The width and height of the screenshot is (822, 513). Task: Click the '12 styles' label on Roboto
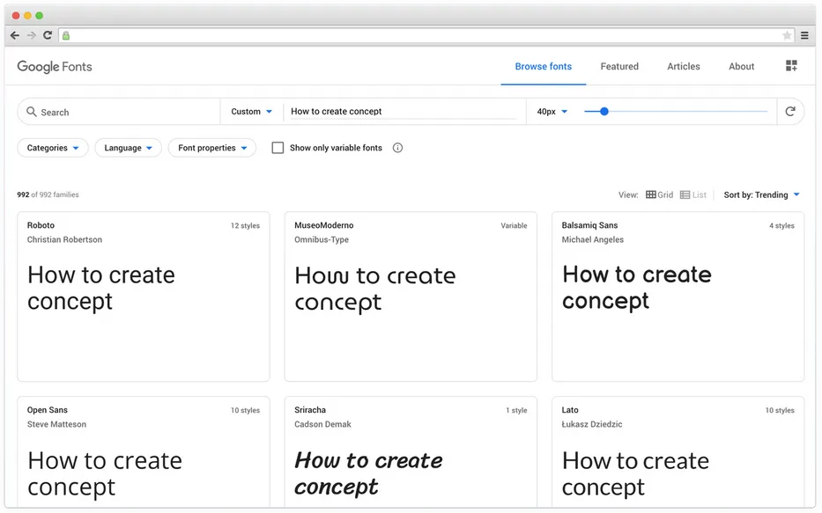point(245,225)
